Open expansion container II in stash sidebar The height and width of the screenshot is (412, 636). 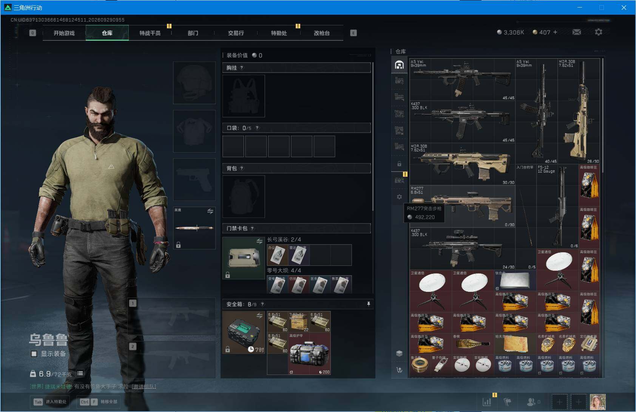tap(399, 80)
